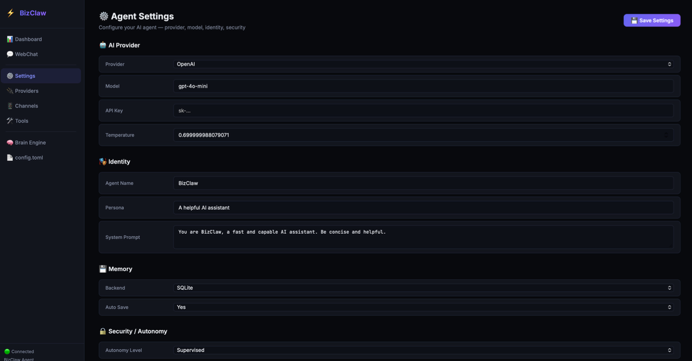Open the Autonomy Level dropdown
The width and height of the screenshot is (692, 361).
point(424,349)
